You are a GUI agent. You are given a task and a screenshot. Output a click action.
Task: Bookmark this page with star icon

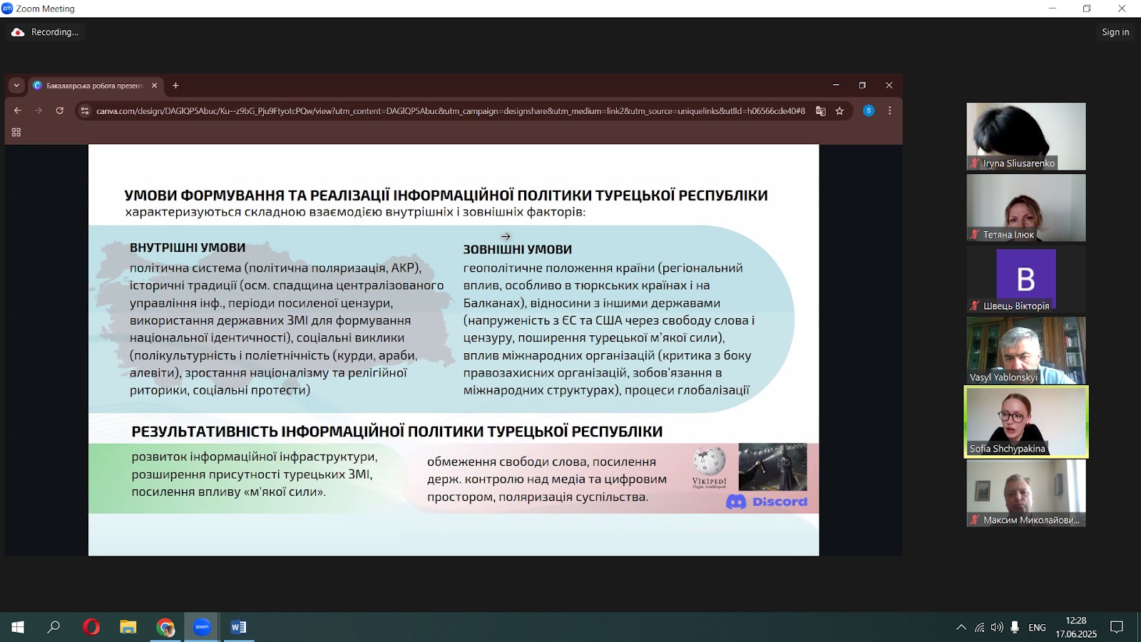(839, 111)
